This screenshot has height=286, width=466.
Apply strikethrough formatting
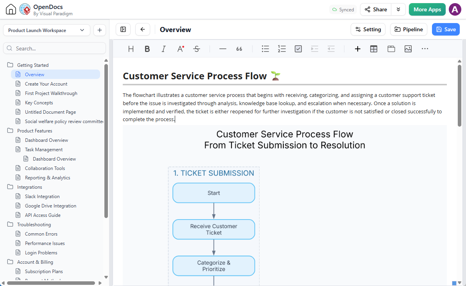tap(196, 49)
